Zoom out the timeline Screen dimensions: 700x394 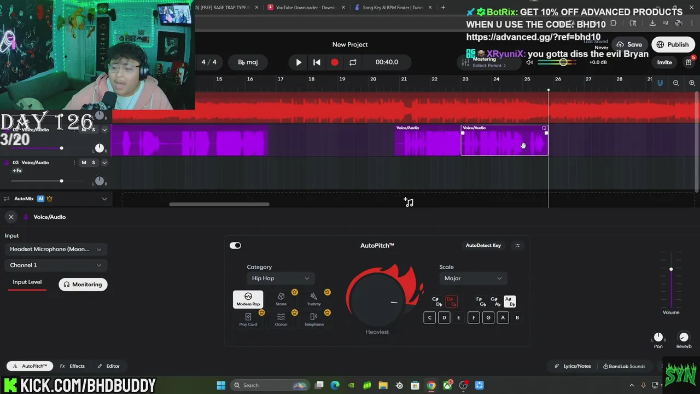tap(676, 83)
